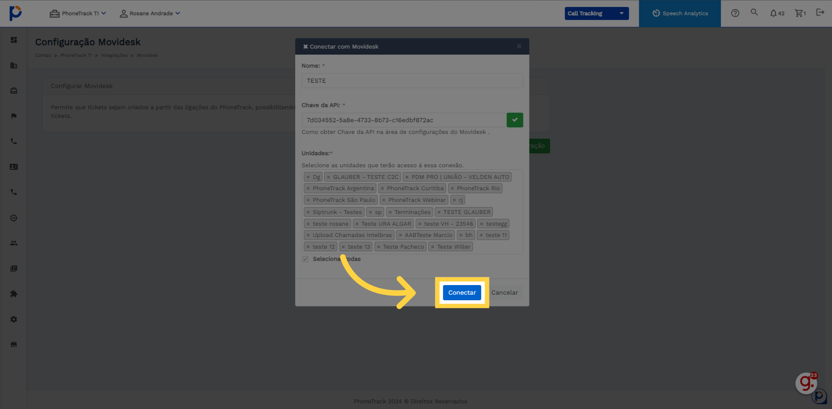
Task: Remove the PhoneTrack Curitiba unit tag
Action: [x=382, y=188]
